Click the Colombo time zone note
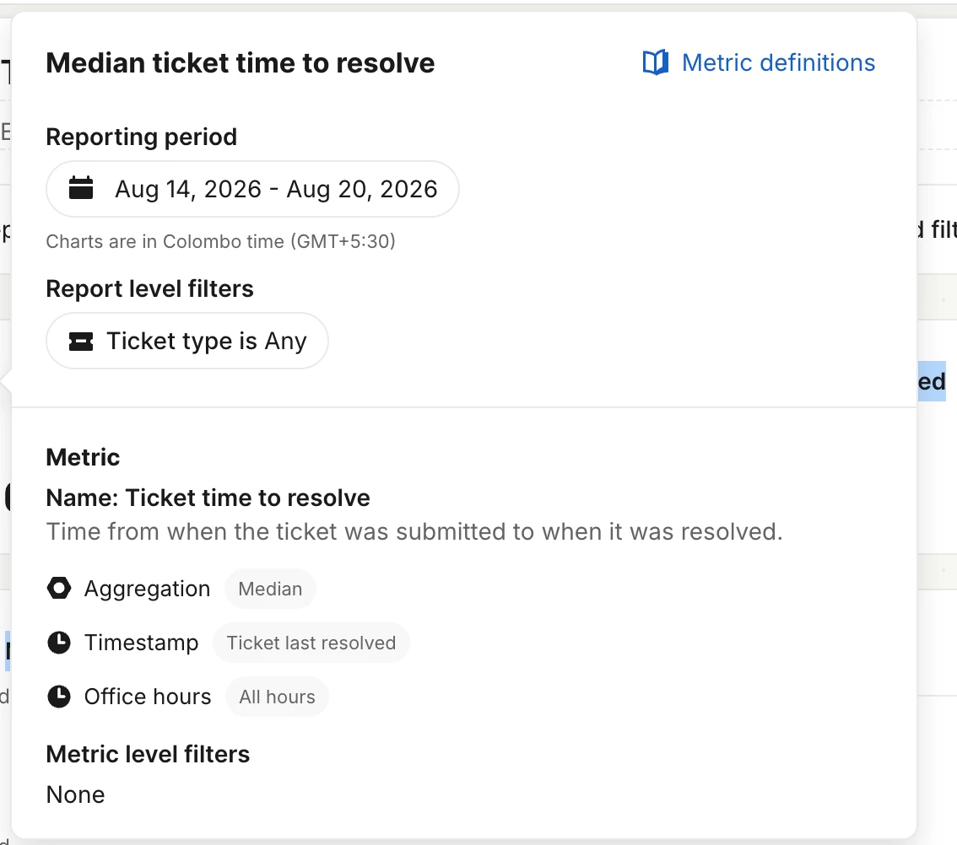This screenshot has width=957, height=845. [221, 241]
